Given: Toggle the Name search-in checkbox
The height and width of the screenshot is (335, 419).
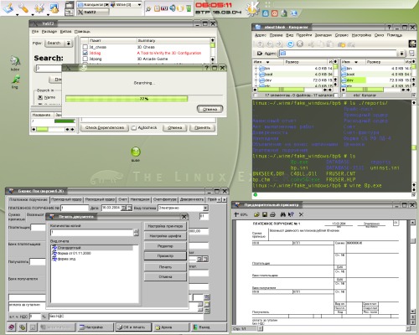Looking at the screenshot, I should pyautogui.click(x=40, y=97).
